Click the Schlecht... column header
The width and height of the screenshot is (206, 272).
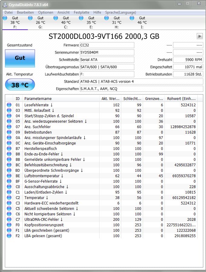pos(132,98)
